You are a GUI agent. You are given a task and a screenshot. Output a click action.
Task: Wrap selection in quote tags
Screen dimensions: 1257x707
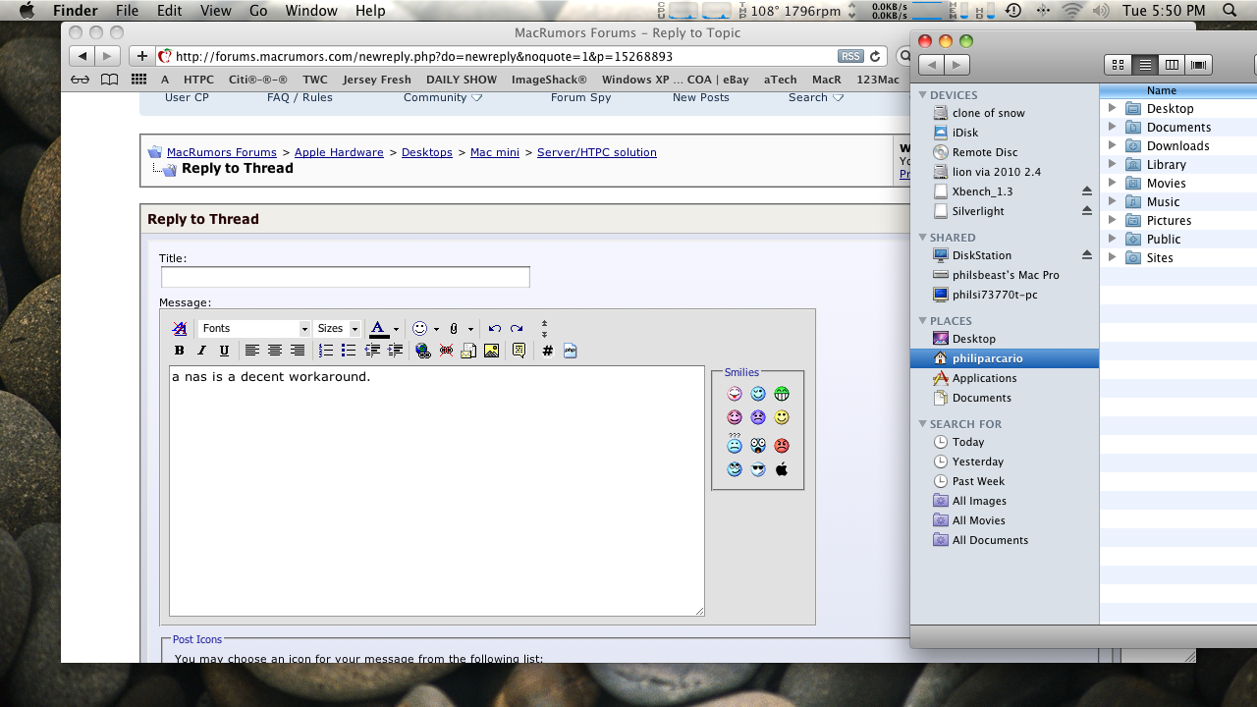[519, 351]
